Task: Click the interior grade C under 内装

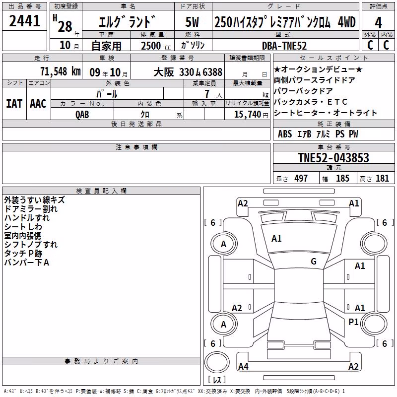Action: (x=386, y=45)
